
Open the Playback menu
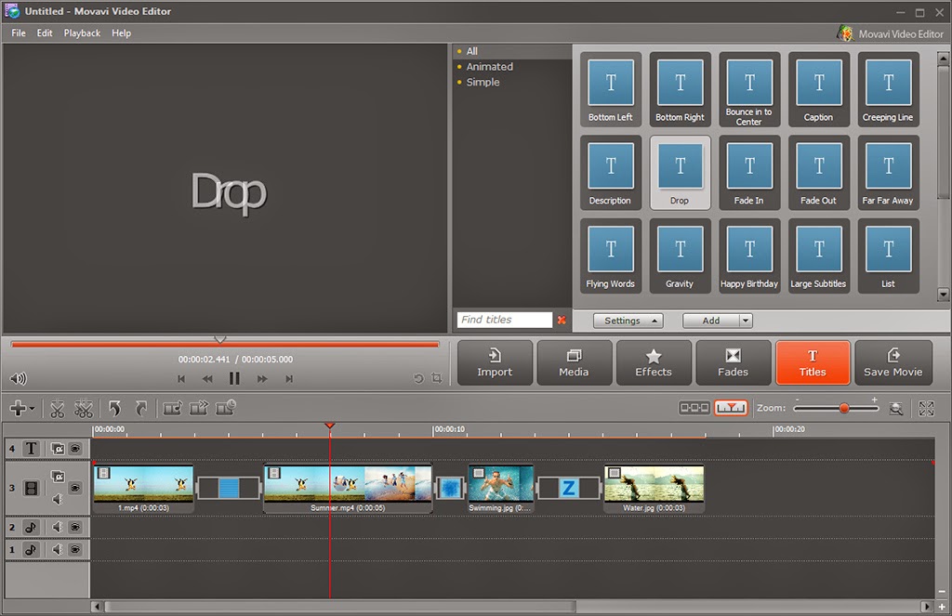click(x=82, y=33)
